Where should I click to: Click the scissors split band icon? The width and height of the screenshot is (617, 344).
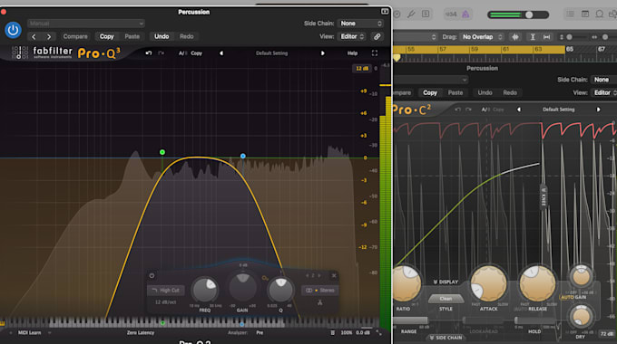(320, 302)
